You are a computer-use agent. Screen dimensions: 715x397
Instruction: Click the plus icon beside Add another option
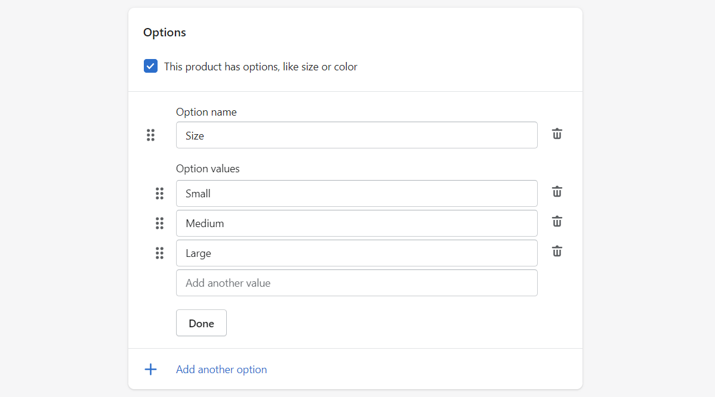click(150, 369)
